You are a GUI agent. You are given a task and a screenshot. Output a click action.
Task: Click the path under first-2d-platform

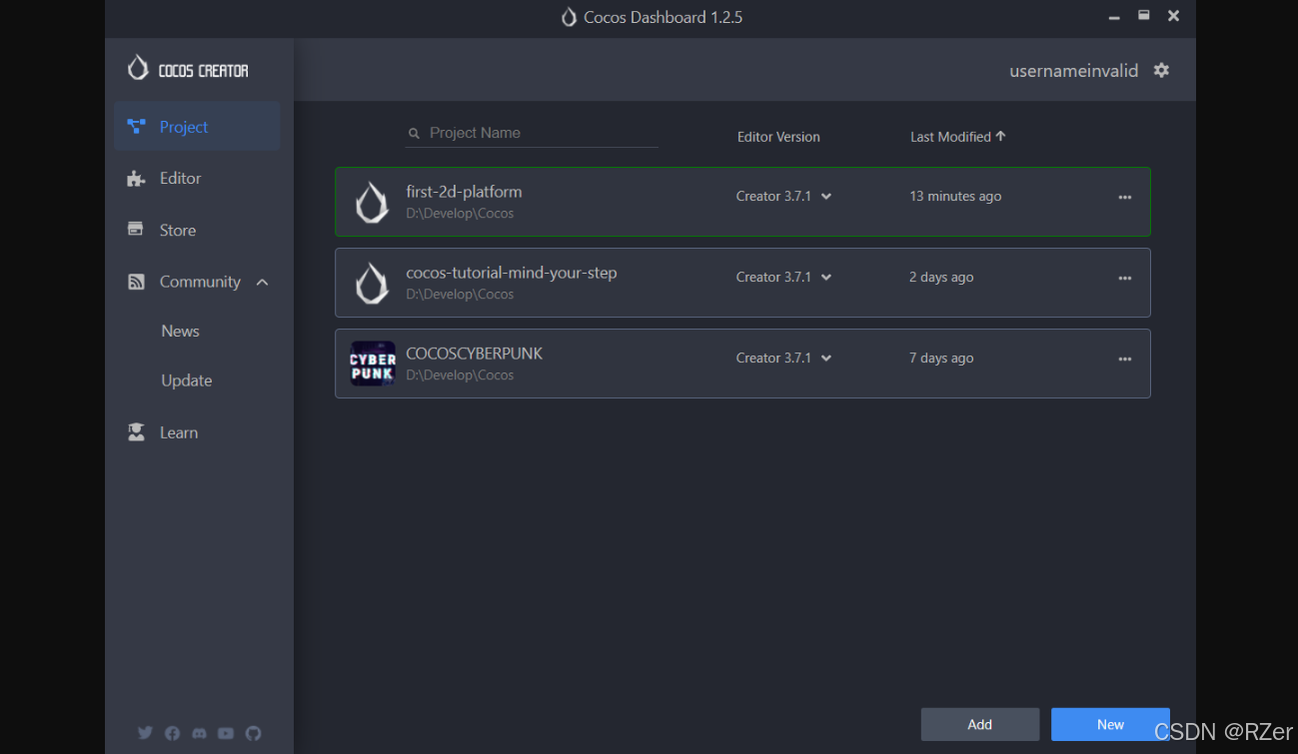click(x=460, y=214)
